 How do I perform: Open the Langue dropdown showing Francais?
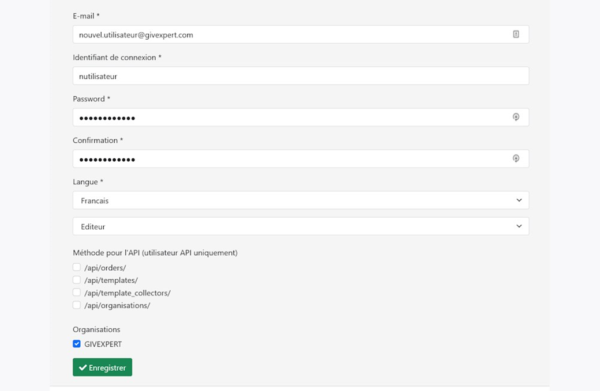301,200
